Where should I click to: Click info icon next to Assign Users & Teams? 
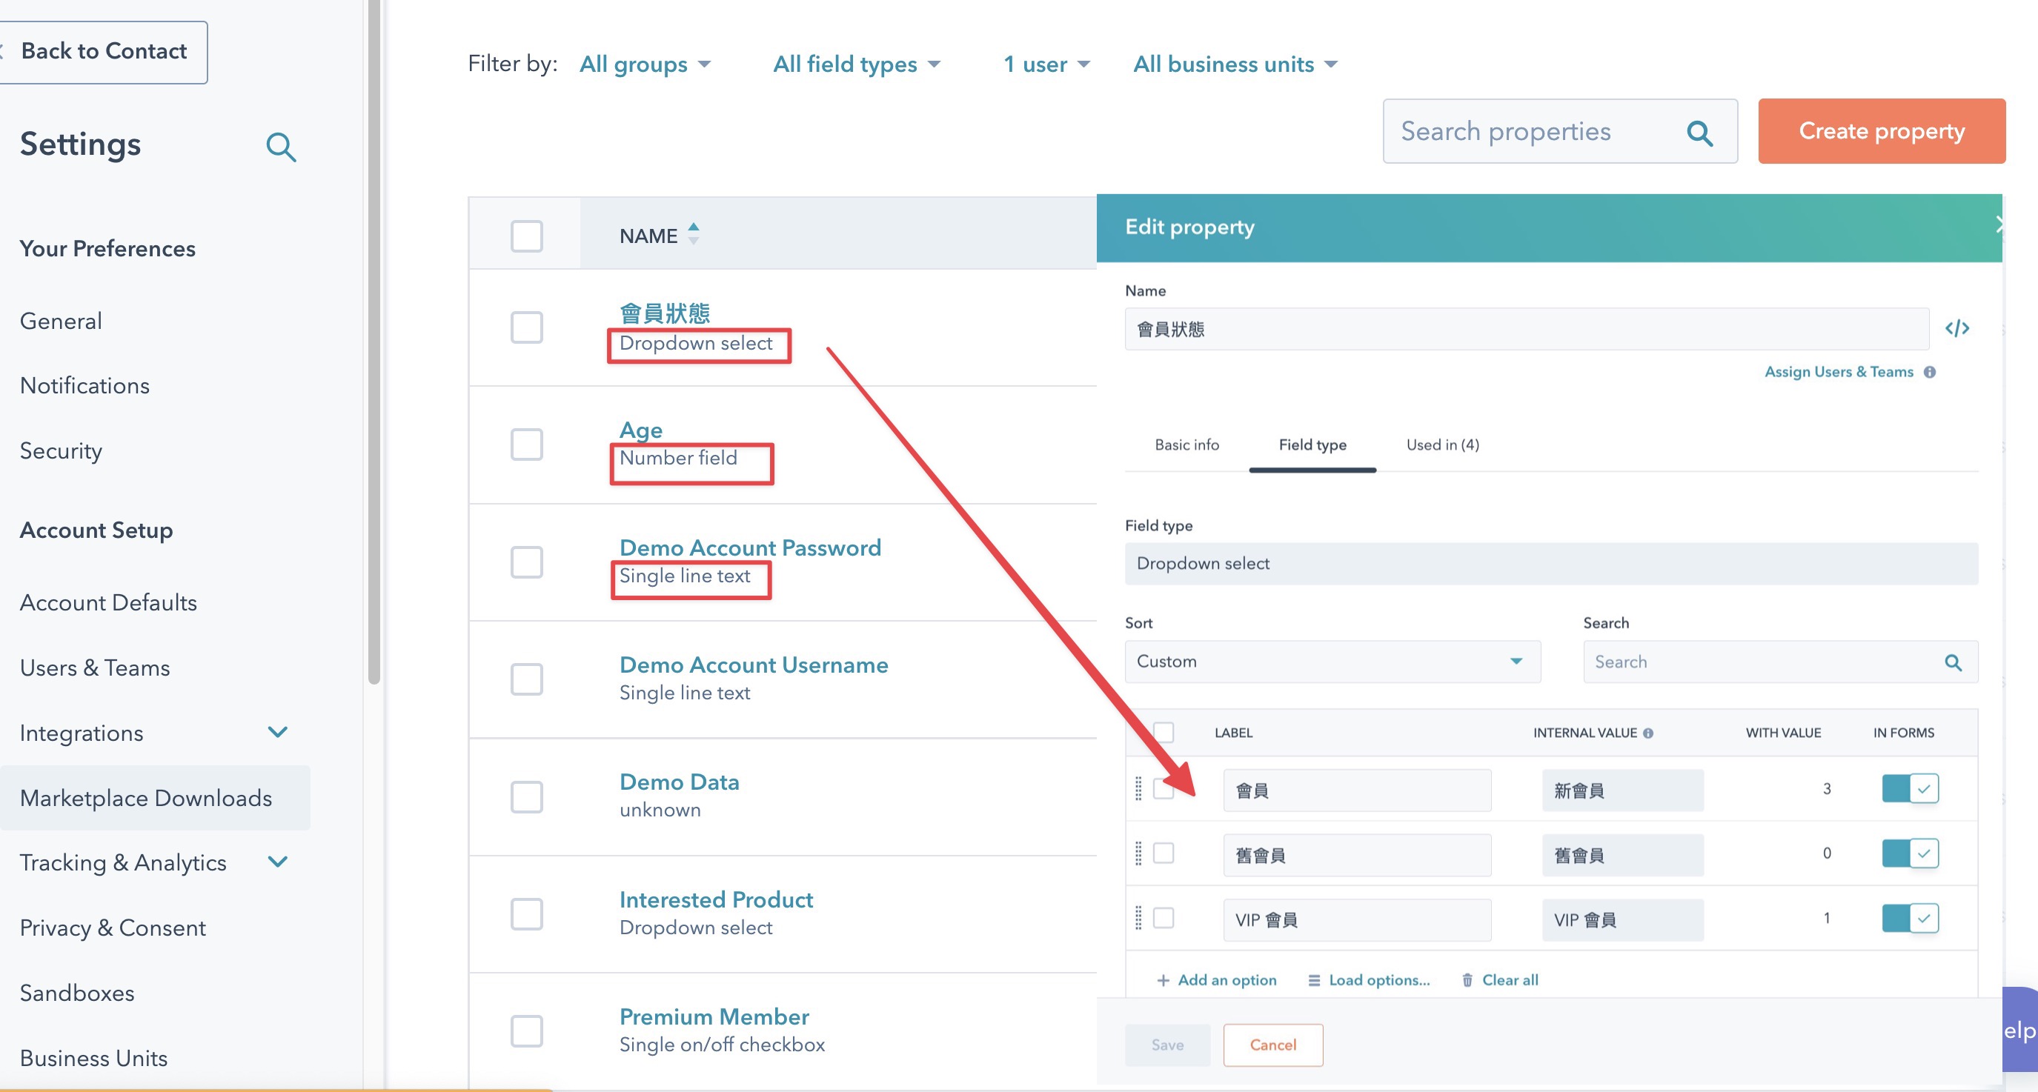tap(1930, 372)
